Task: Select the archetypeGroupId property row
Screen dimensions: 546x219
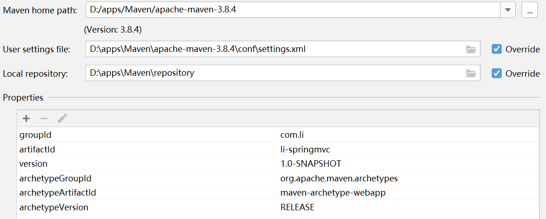Action: click(x=278, y=178)
